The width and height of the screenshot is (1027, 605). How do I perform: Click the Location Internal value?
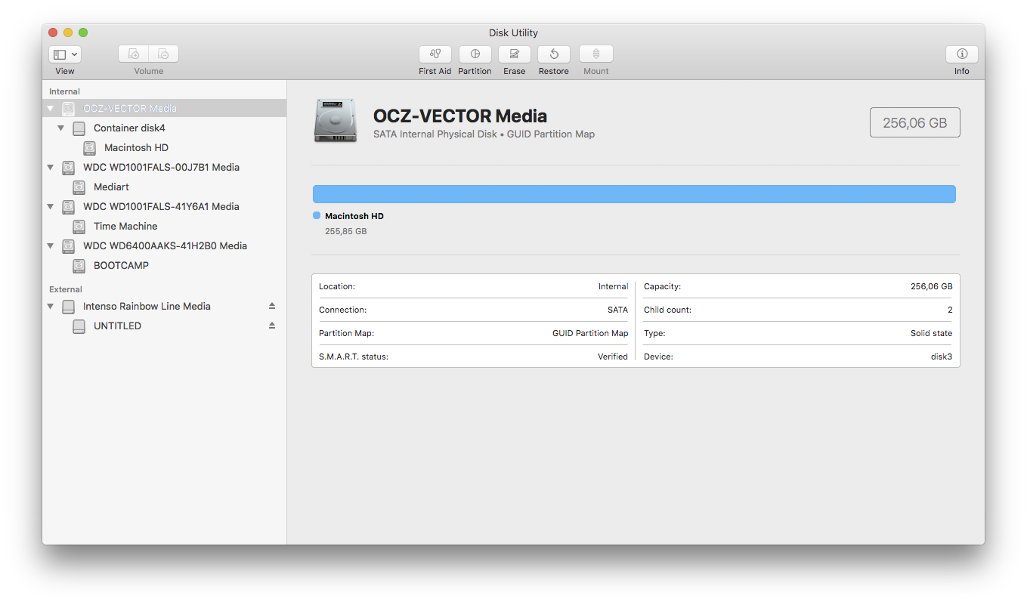coord(613,286)
